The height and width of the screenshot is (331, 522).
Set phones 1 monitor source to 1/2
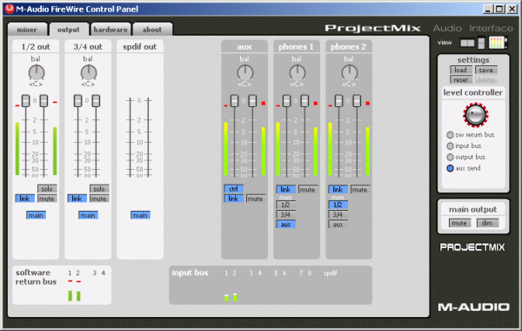pyautogui.click(x=285, y=205)
